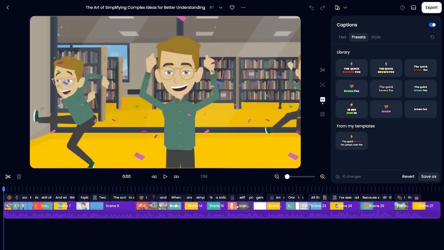Switch to the Style tab
This screenshot has width=444, height=250.
pos(375,37)
